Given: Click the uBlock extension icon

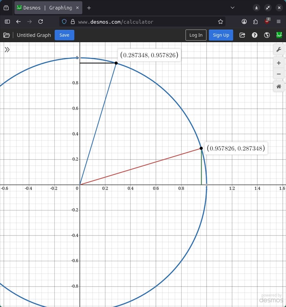Looking at the screenshot, I should 267,21.
